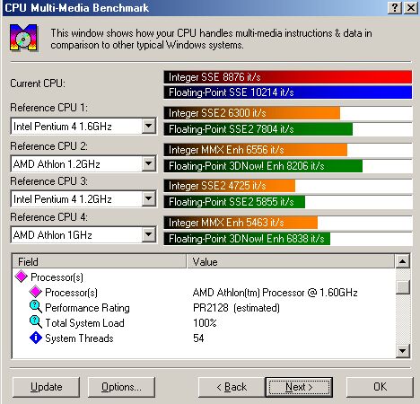Click the AMD Athlon 1GHz combo box
Screen dimensions: 420x404
[x=83, y=234]
